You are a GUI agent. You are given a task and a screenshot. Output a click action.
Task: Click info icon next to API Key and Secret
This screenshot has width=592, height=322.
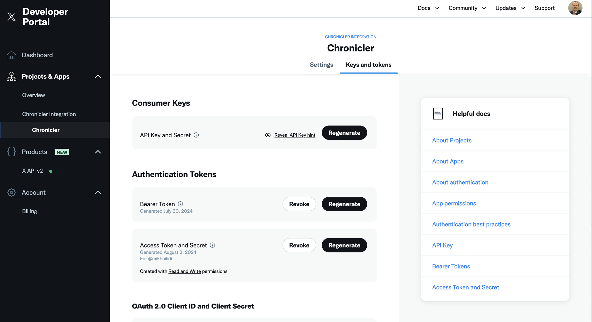[x=196, y=135]
